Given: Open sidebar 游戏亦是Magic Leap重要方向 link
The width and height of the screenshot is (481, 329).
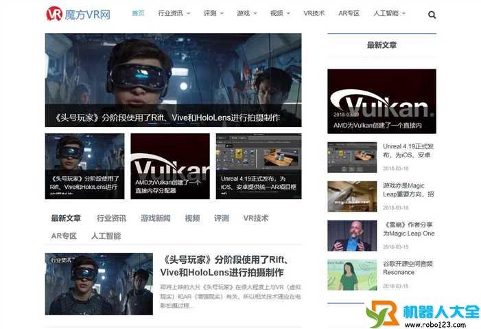Looking at the screenshot, I should [408, 190].
